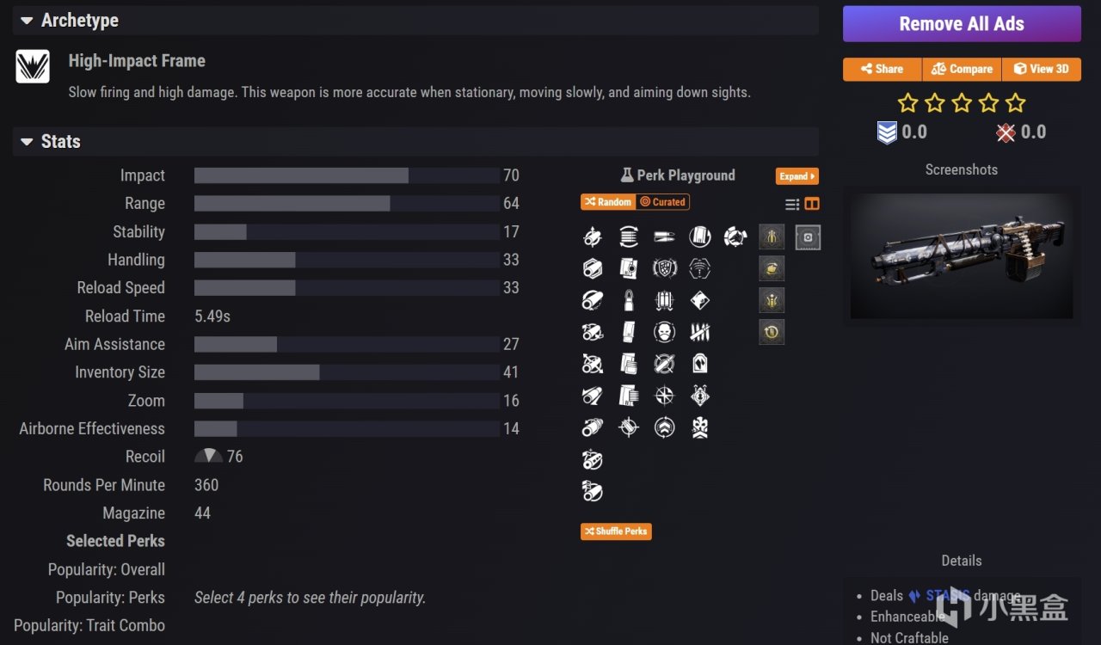This screenshot has width=1101, height=645.
Task: Click the blue PvE rating shield icon
Action: 887,132
